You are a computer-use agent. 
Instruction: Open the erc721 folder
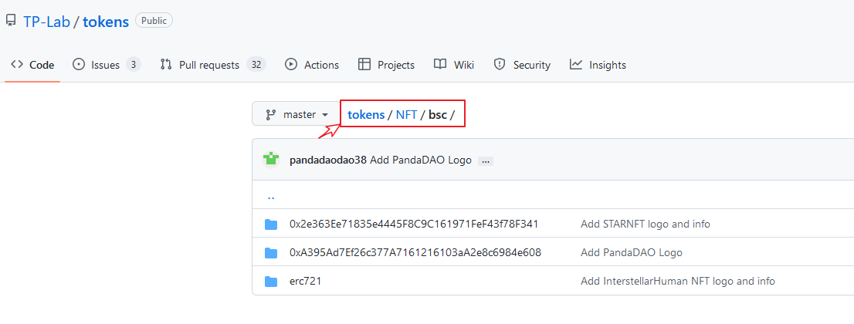pos(306,282)
